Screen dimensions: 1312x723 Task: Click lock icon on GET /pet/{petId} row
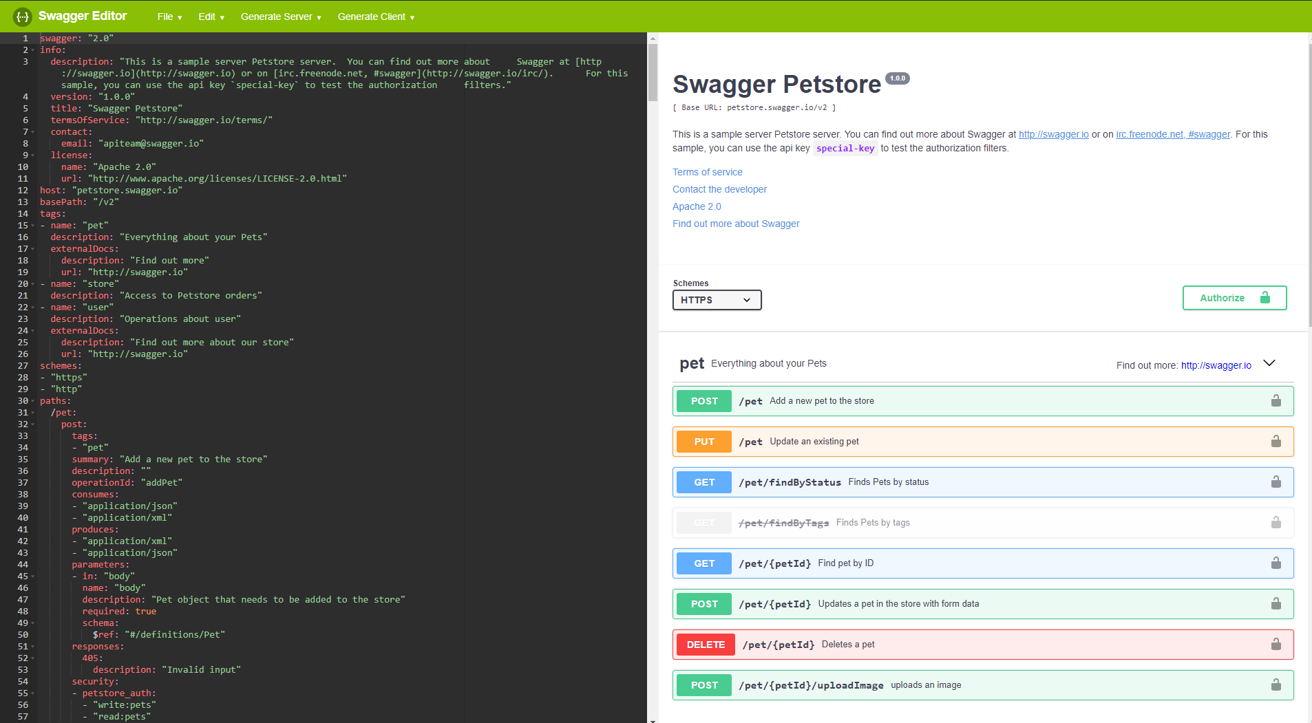pyautogui.click(x=1276, y=563)
